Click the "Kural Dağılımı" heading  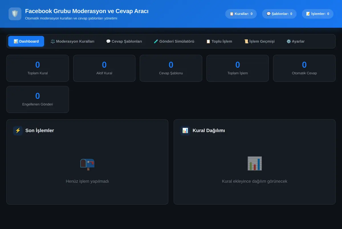tap(209, 131)
